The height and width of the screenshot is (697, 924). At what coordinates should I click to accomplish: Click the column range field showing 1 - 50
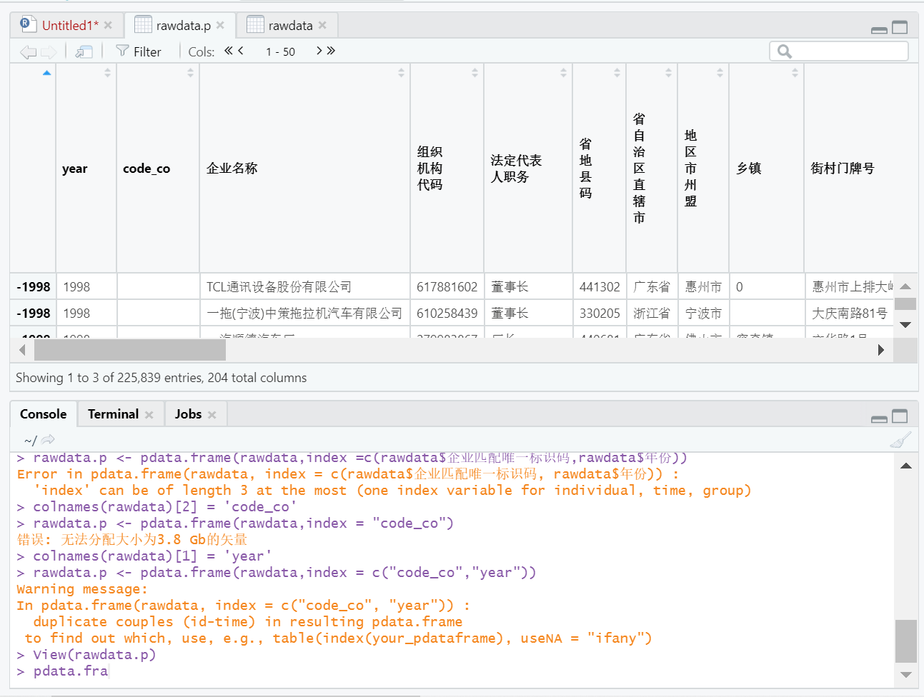280,51
